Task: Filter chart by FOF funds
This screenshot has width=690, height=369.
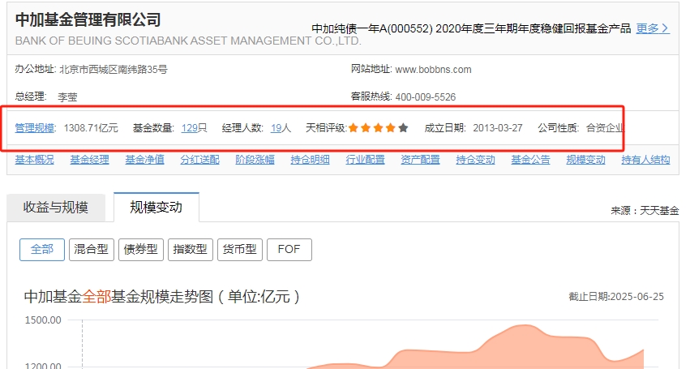Action: [289, 250]
